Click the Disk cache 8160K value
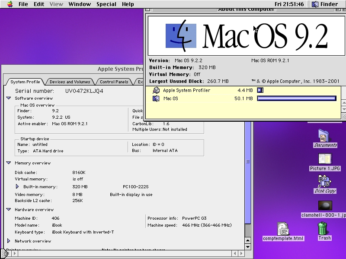Screen dimensions: 346x259 point(79,172)
